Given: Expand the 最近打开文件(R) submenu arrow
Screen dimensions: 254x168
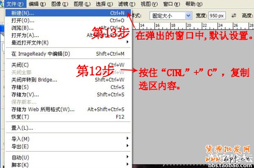Looking at the screenshot, I should 127,42.
